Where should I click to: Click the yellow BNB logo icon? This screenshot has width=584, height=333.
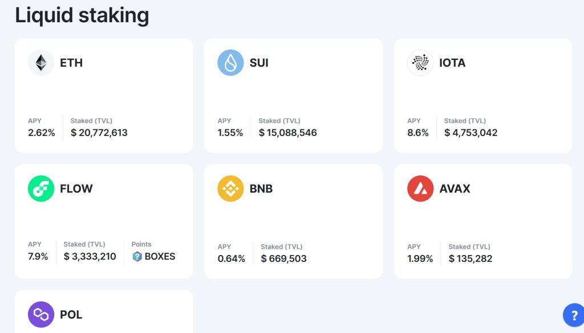pos(230,188)
